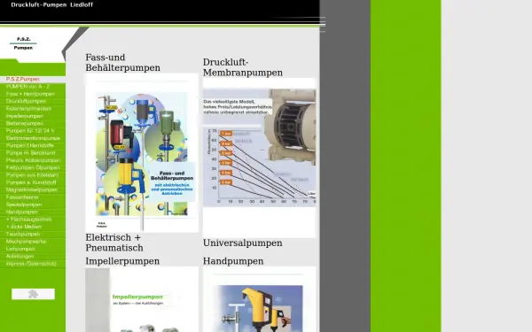Open Impress./Datenschutz page
Image resolution: width=532 pixels, height=332 pixels.
coord(33,264)
